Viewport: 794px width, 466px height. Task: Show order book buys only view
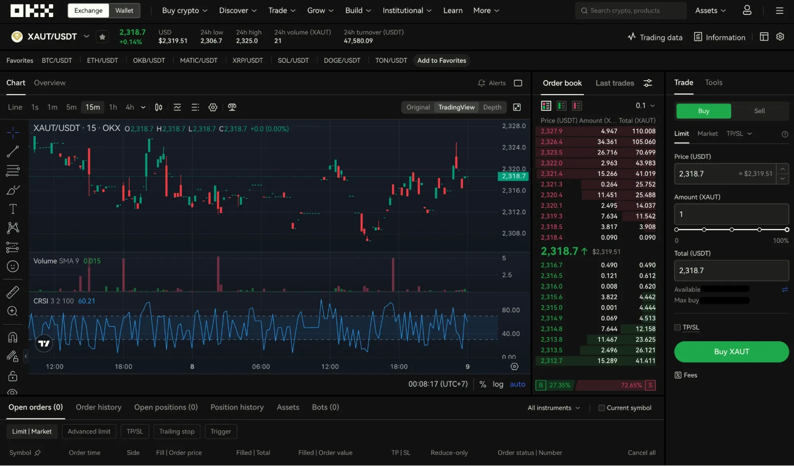click(x=561, y=106)
